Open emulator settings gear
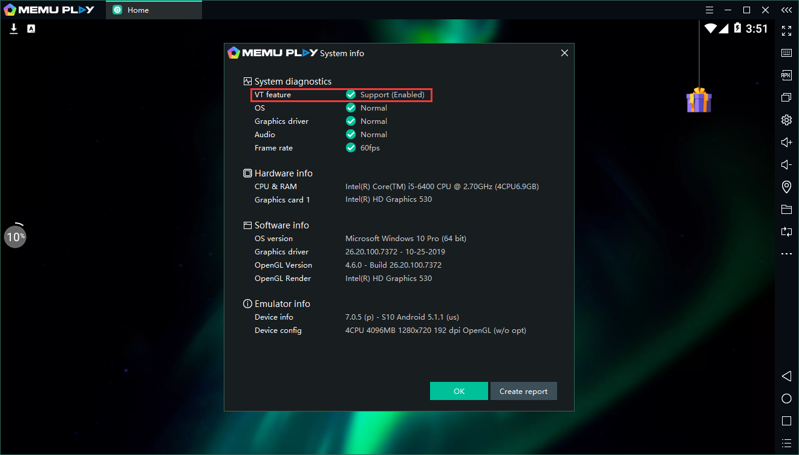The height and width of the screenshot is (455, 799). (x=786, y=120)
